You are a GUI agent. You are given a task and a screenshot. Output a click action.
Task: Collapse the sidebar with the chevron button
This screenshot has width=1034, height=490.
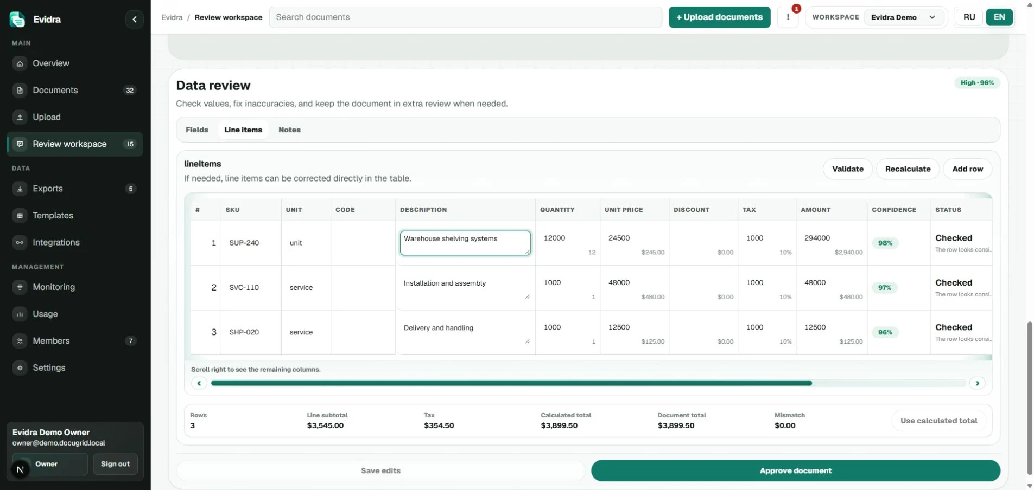(x=135, y=20)
